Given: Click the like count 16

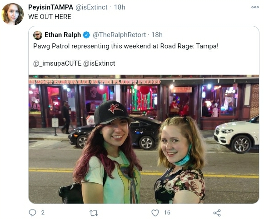Looking at the screenshot, I should 167,213.
